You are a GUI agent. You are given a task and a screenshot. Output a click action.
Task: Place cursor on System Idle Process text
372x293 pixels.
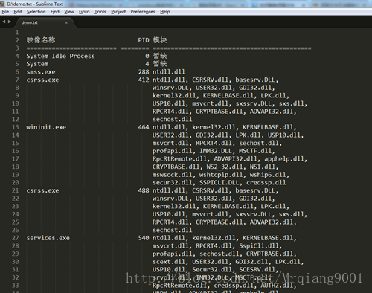[x=60, y=56]
